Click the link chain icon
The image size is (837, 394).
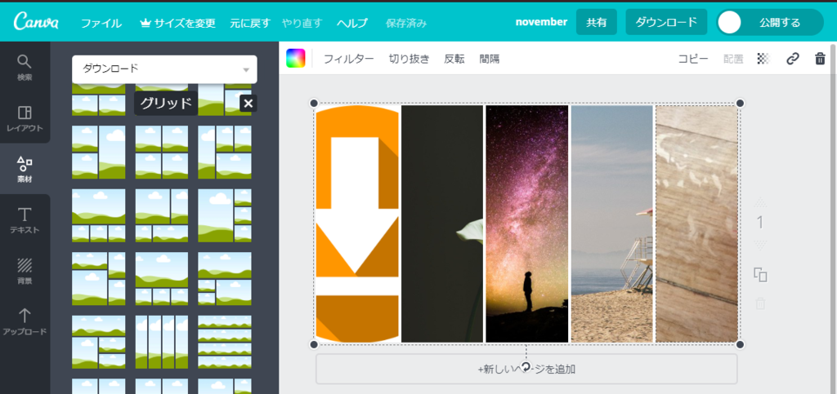coord(793,59)
